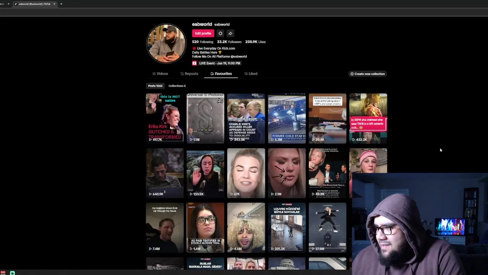Open the video with 130.5K views

pos(205,173)
